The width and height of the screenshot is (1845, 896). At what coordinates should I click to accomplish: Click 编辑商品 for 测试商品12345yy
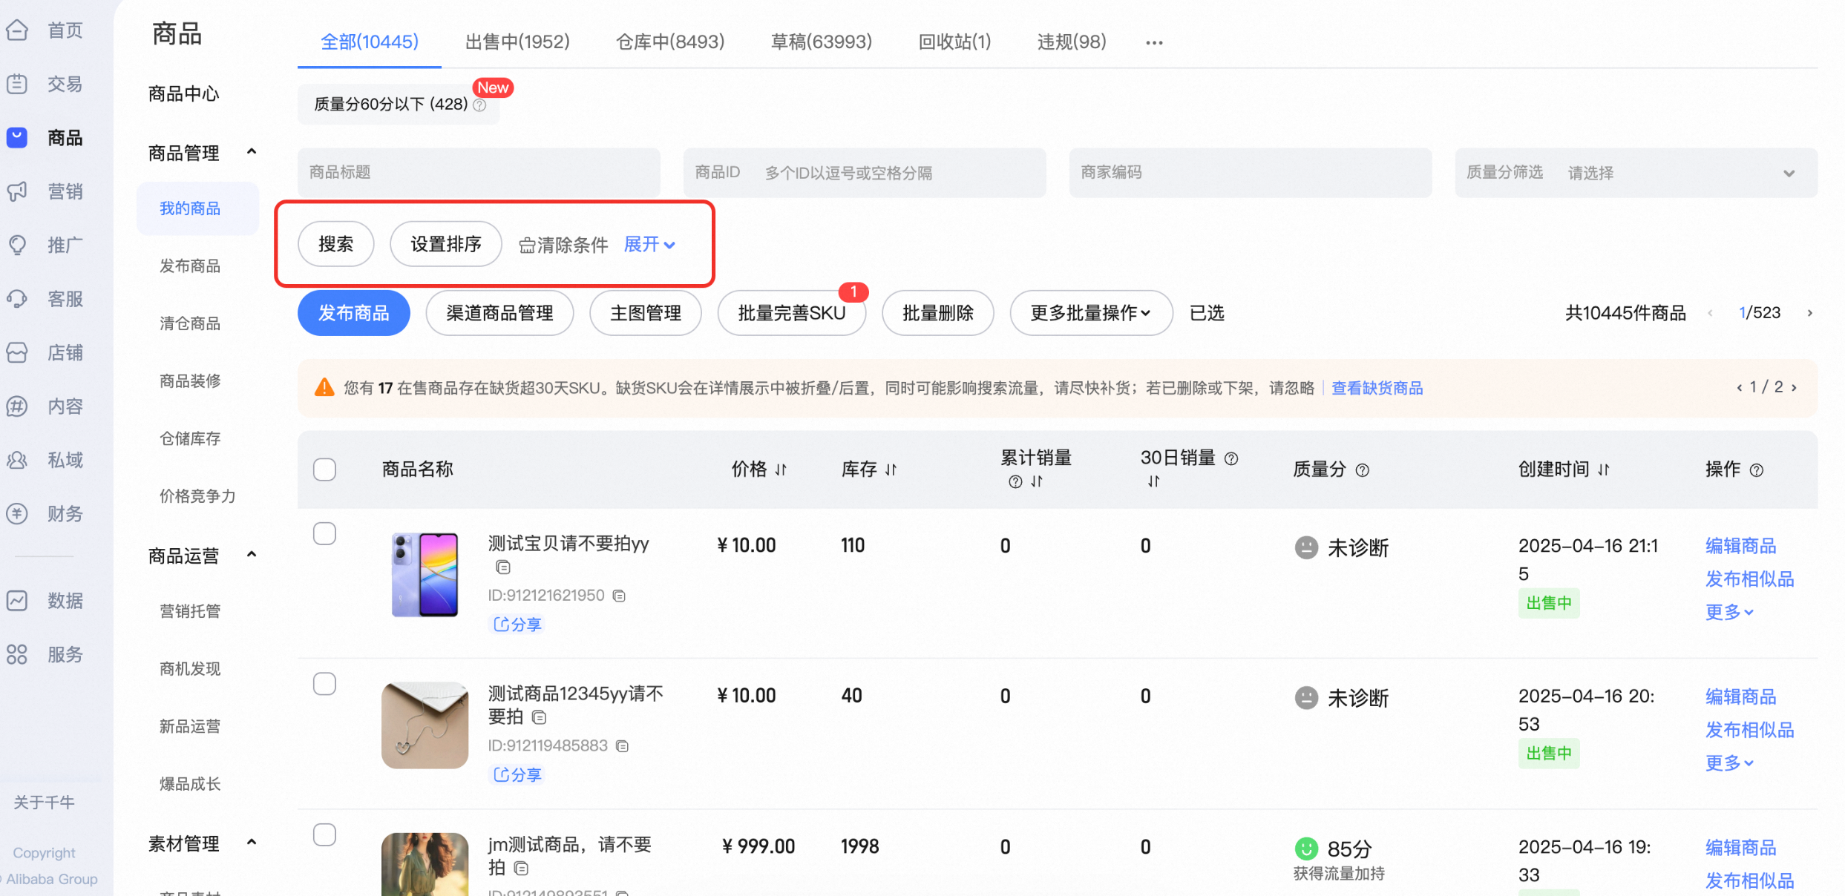(1740, 696)
